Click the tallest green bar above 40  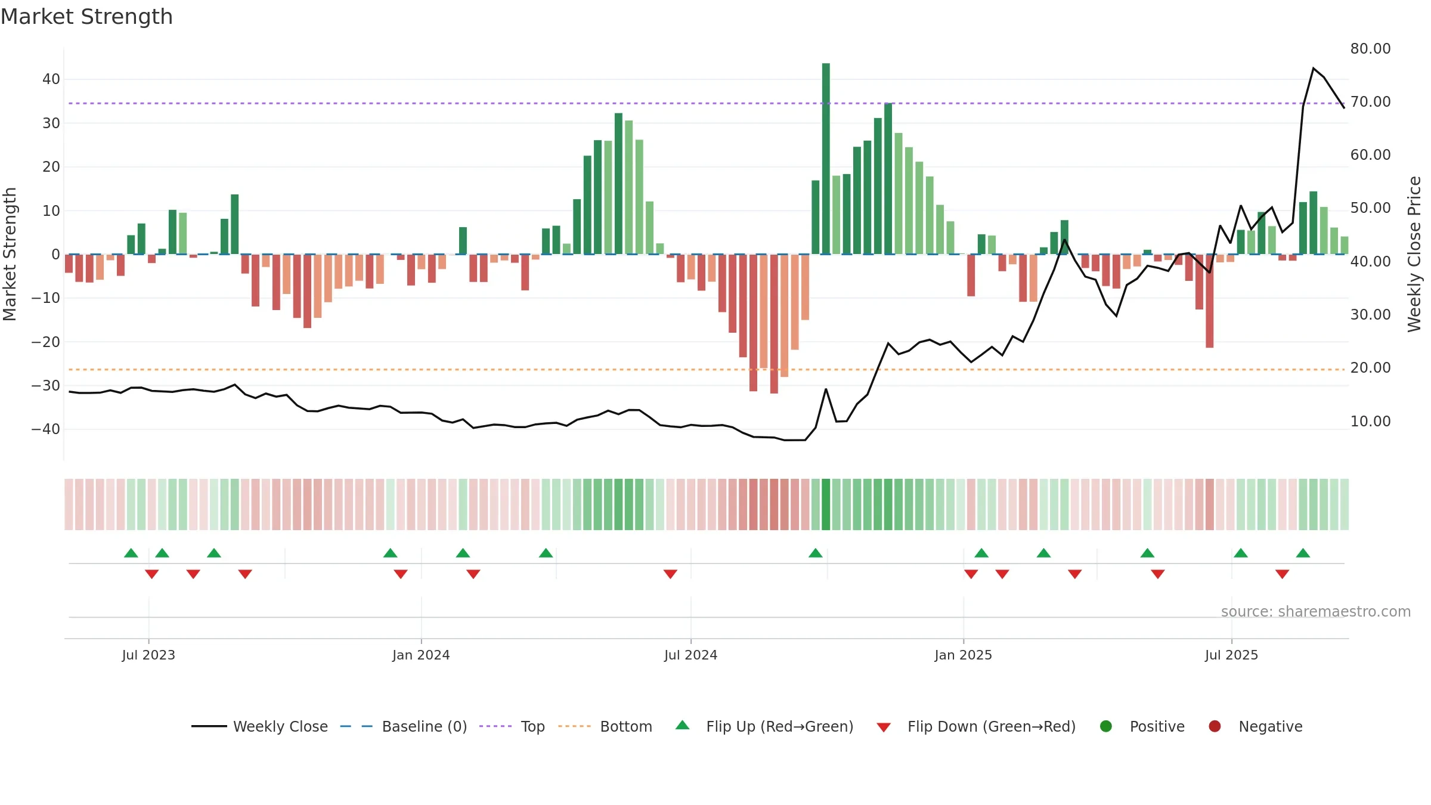click(x=826, y=159)
